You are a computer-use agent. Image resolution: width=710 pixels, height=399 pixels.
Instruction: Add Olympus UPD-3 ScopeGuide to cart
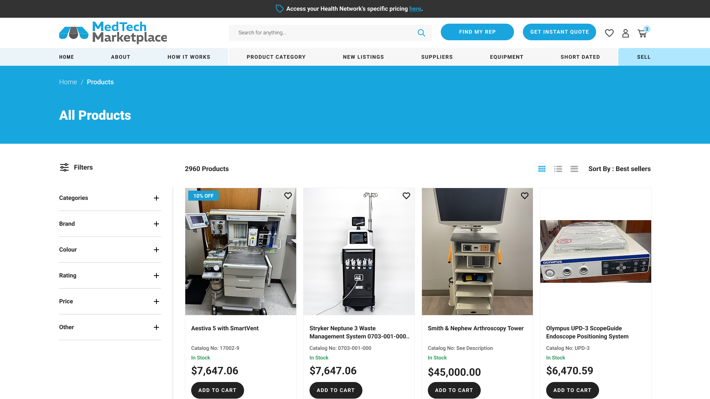pos(572,390)
